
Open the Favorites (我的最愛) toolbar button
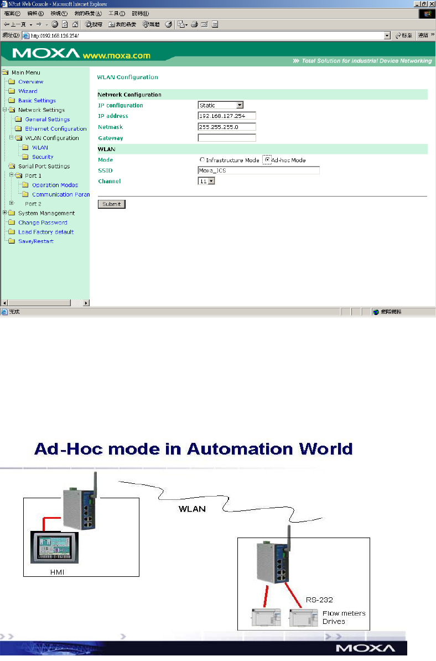(122, 24)
